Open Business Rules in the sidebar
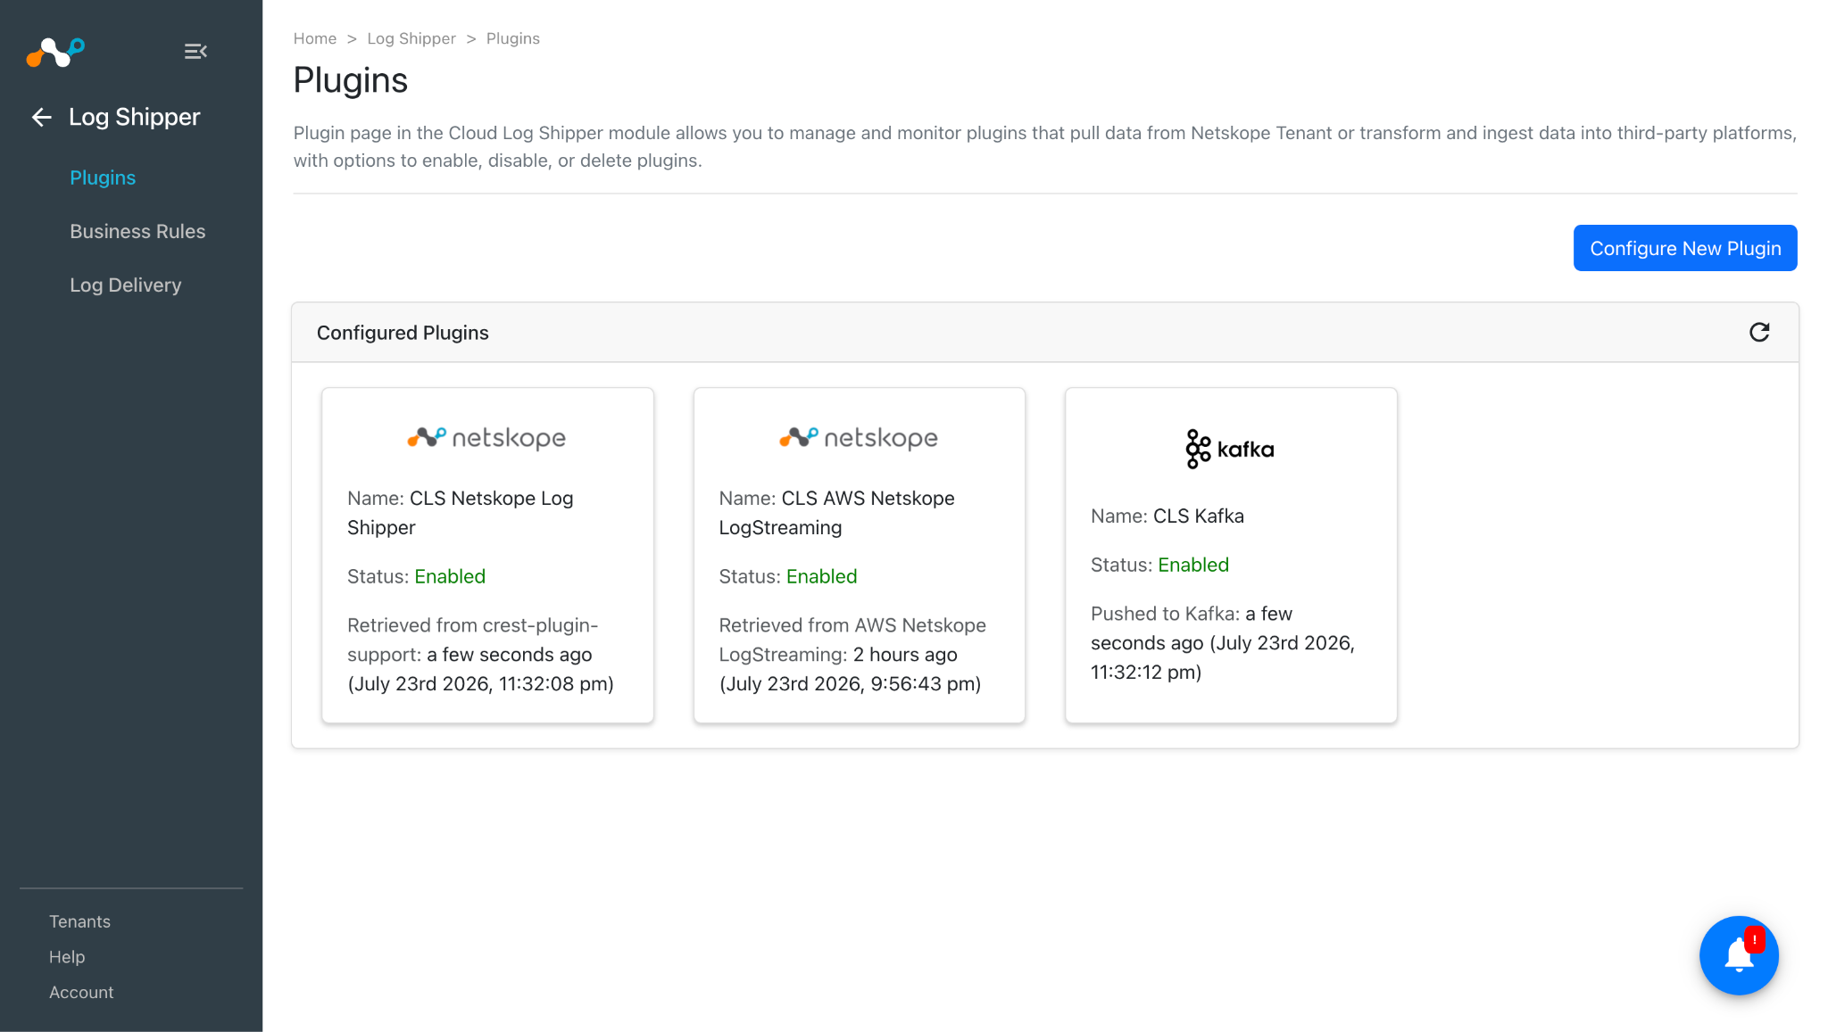1828x1032 pixels. coord(137,231)
